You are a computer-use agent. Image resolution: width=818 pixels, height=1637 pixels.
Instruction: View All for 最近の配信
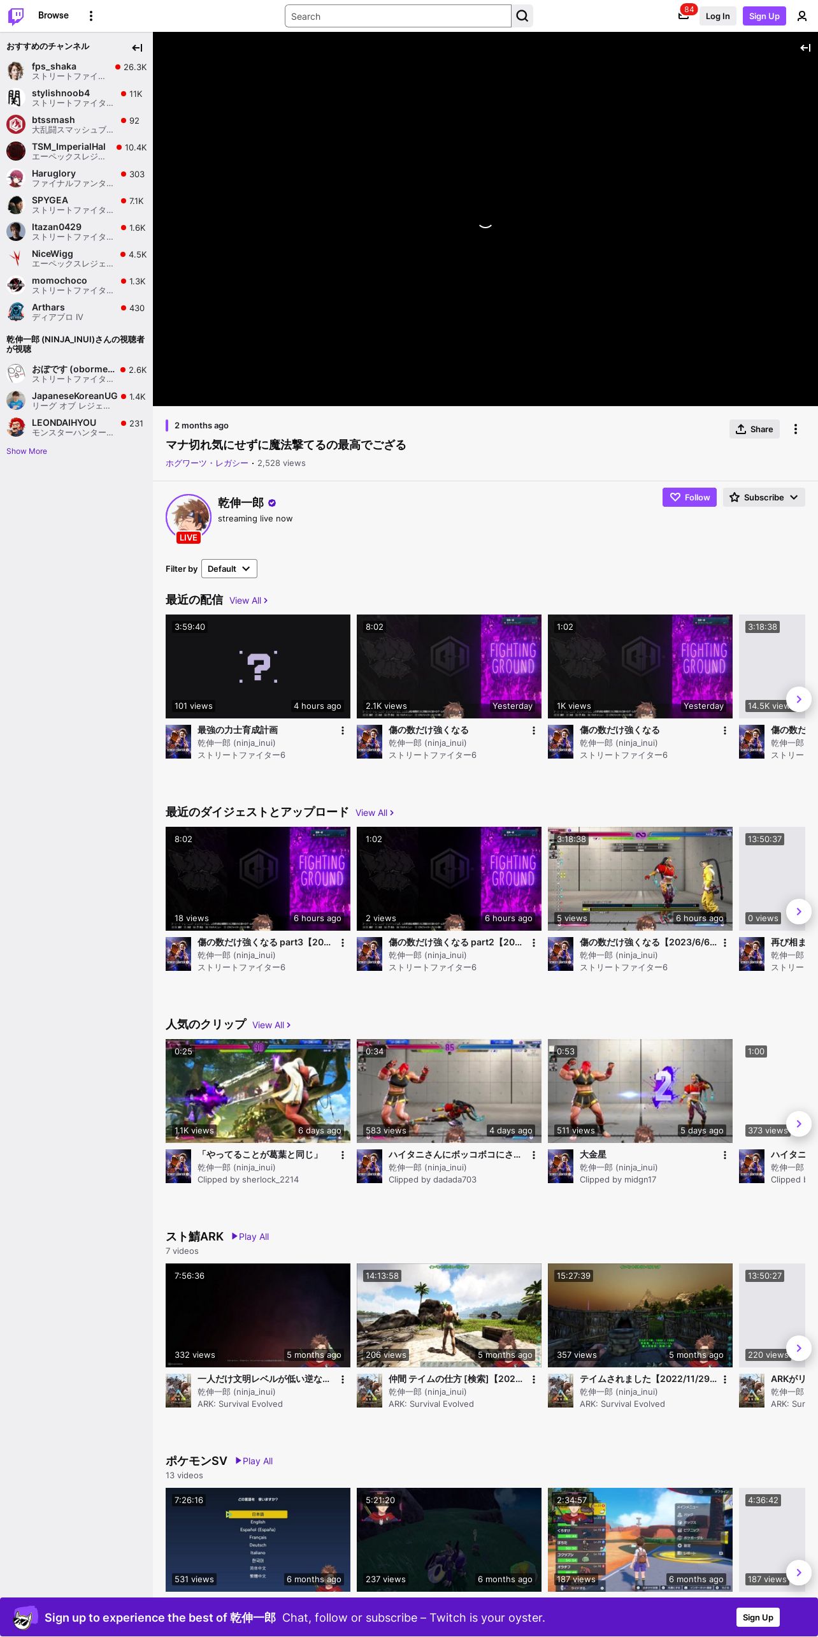[248, 600]
